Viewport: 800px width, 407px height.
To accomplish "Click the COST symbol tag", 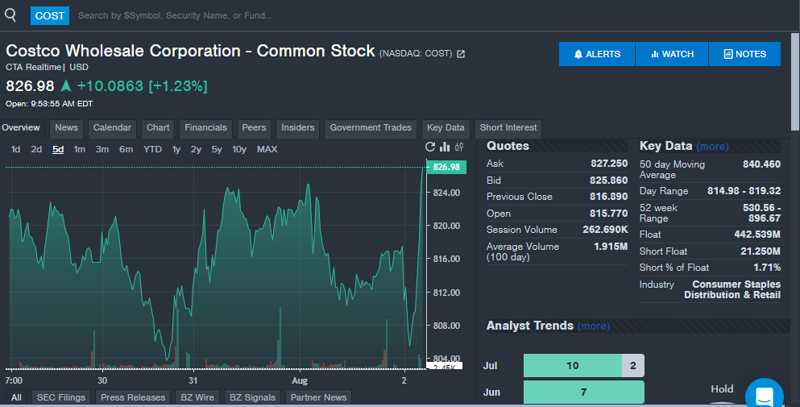I will click(x=49, y=16).
